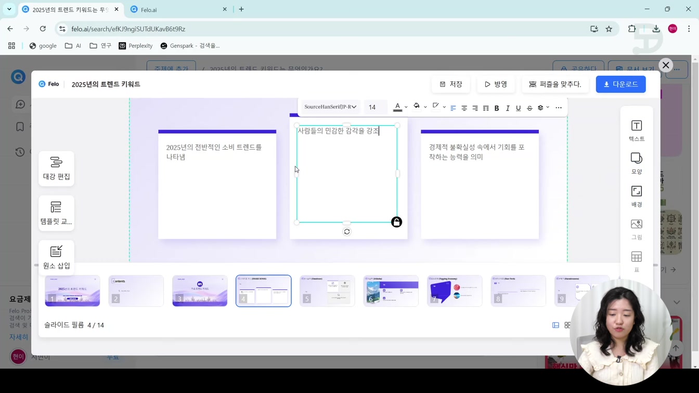Select the 텍스트 text tool
Screen dimensions: 699x393
637,130
